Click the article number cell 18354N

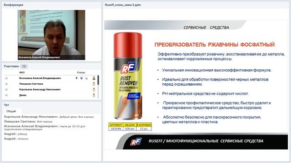click(116, 129)
